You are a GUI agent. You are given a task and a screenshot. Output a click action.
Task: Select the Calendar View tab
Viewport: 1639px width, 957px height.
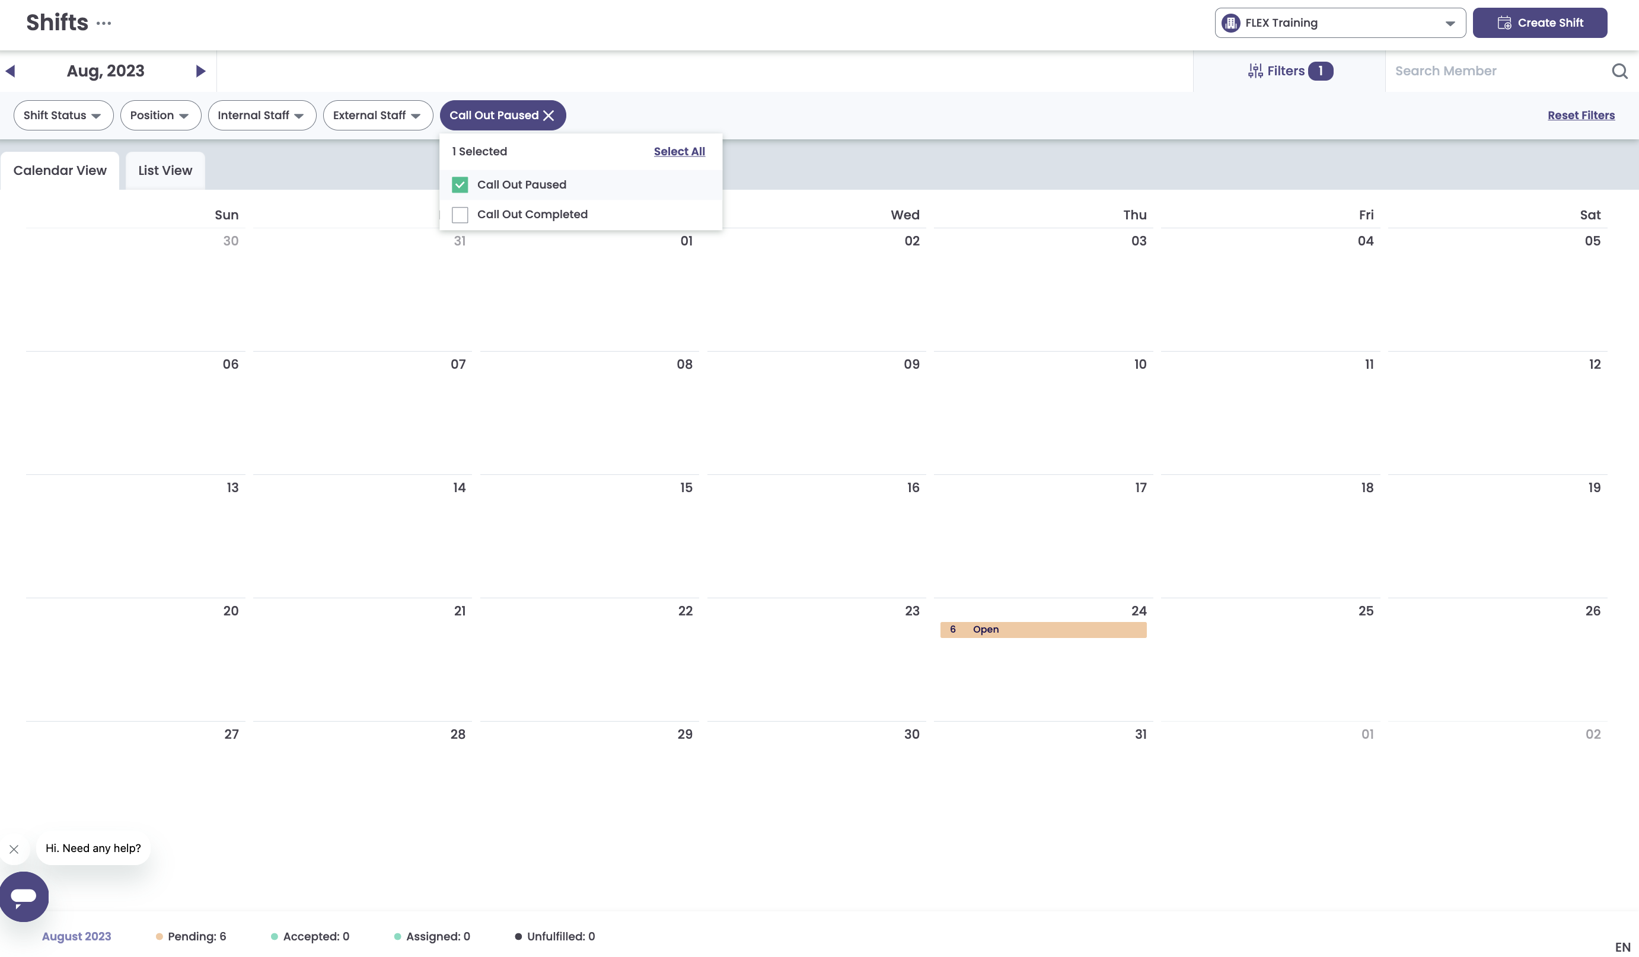click(x=60, y=170)
